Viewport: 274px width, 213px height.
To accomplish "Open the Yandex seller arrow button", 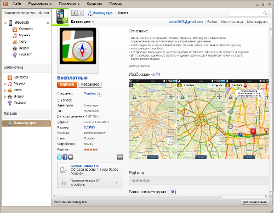I will click(x=99, y=94).
